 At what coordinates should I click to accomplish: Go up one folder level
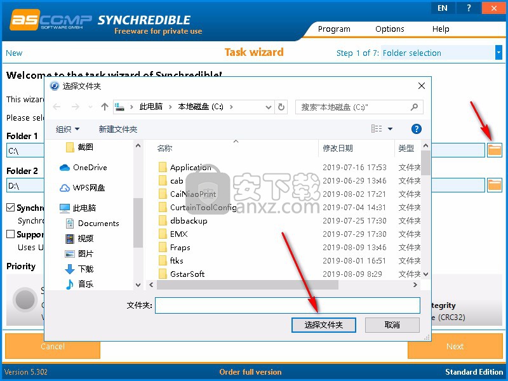(104, 107)
